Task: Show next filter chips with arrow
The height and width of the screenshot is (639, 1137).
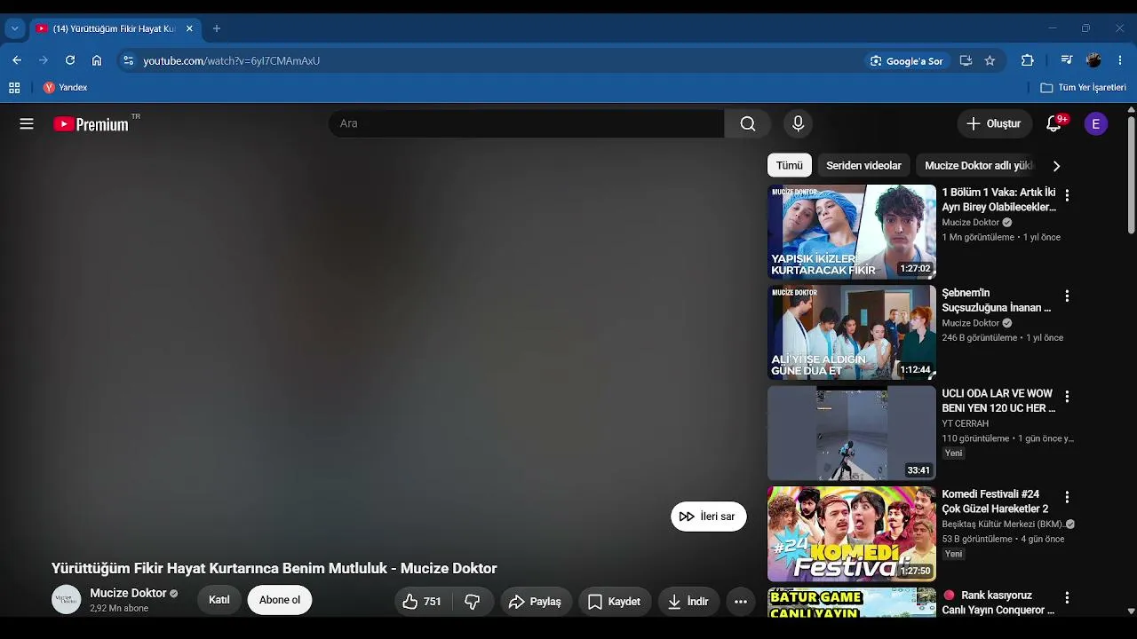Action: 1056,166
